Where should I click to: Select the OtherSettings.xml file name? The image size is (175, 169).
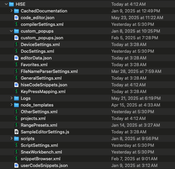click(x=39, y=112)
